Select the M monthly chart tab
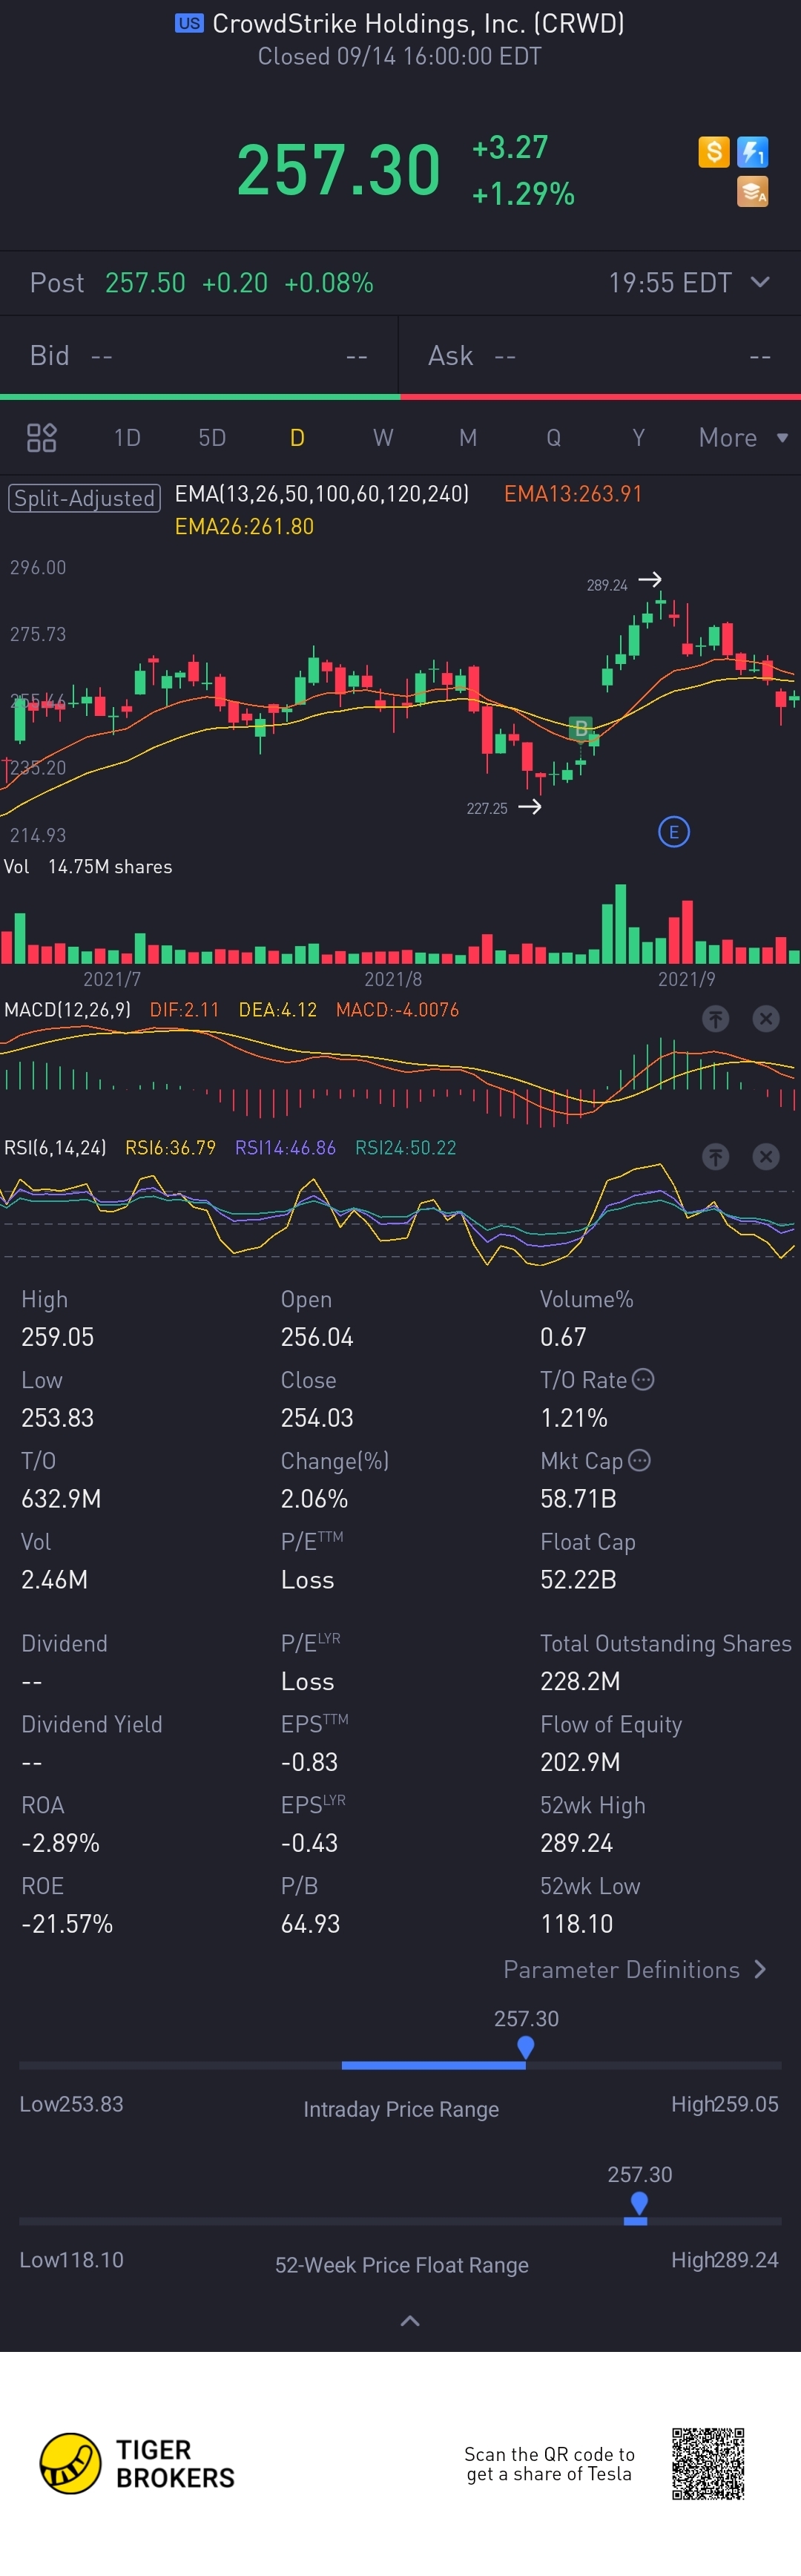The image size is (801, 2576). point(468,437)
